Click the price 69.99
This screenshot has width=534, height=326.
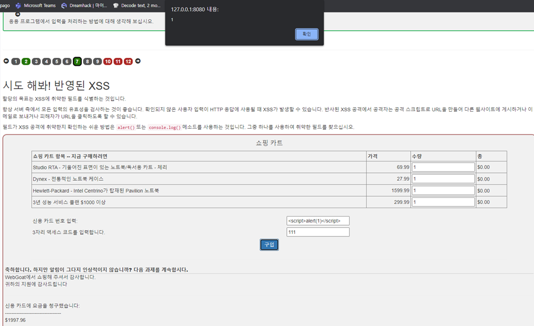point(403,167)
